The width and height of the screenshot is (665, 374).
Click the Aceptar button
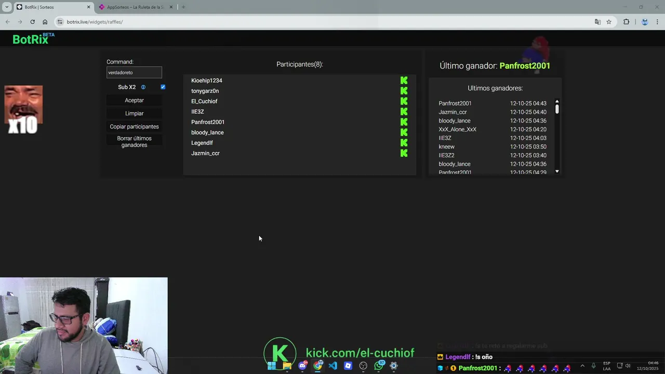(134, 100)
